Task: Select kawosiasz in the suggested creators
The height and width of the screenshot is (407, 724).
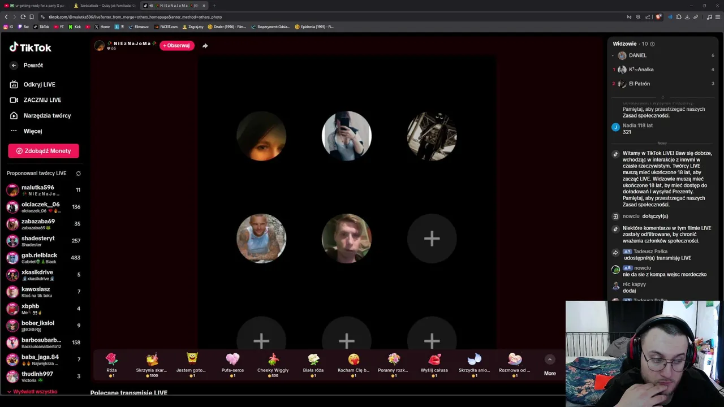Action: pos(44,292)
